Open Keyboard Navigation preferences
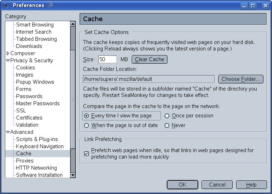The image size is (272, 194). point(40,146)
